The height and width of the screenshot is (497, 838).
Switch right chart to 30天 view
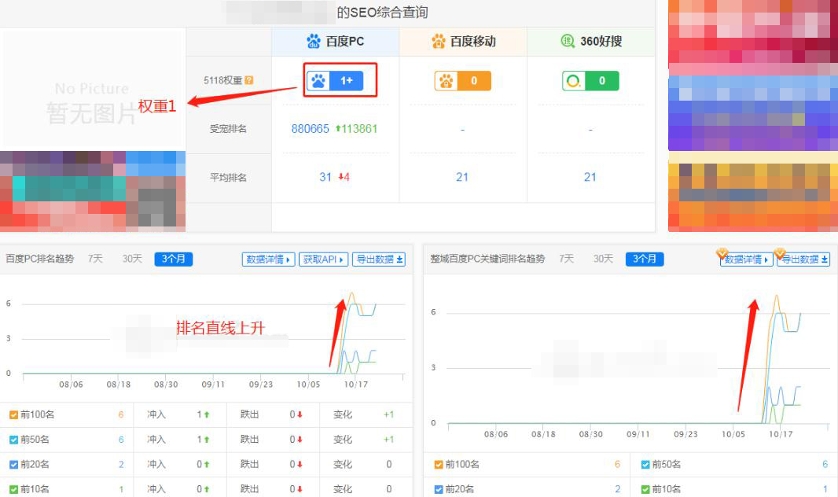[602, 258]
